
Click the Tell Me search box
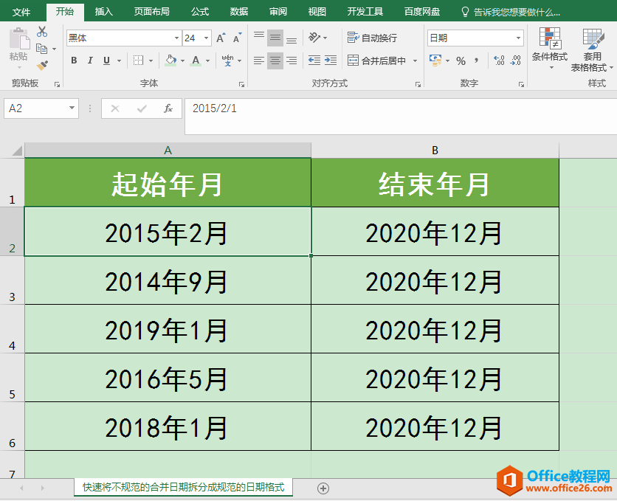[x=511, y=12]
